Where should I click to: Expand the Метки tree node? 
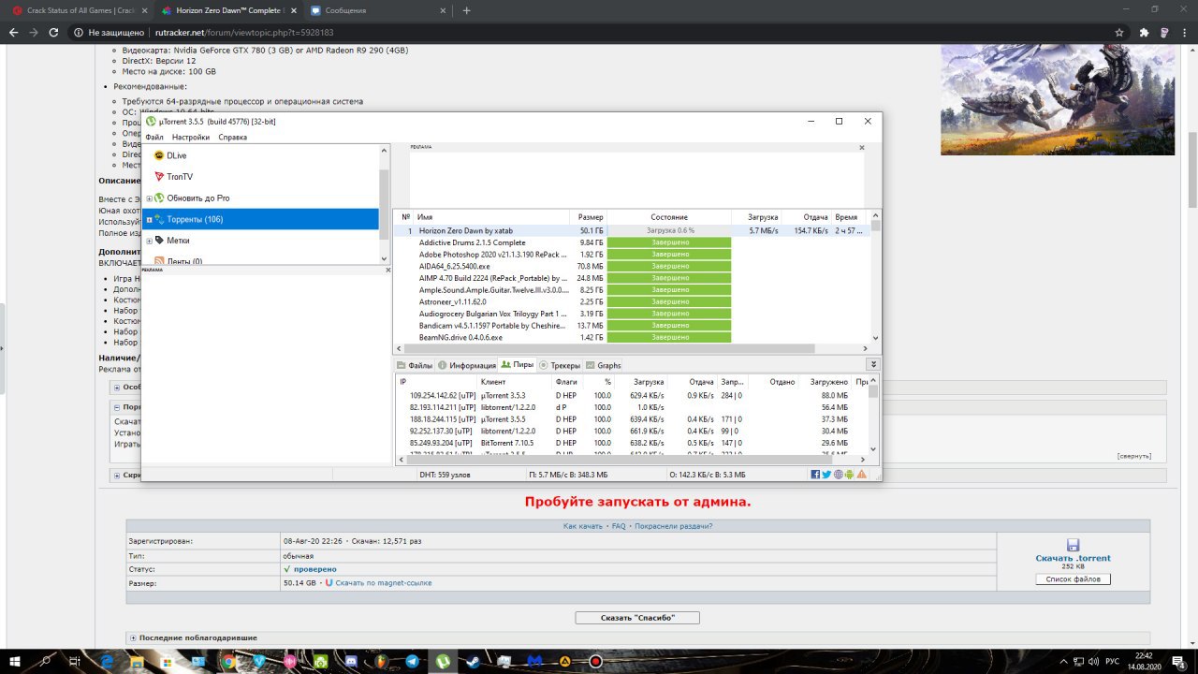[x=149, y=241]
